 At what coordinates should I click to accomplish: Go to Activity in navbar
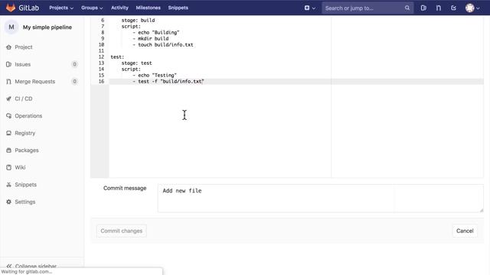point(119,8)
